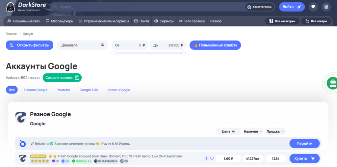Click the Войти login button
Screen dimensions: 337x167
point(292,7)
